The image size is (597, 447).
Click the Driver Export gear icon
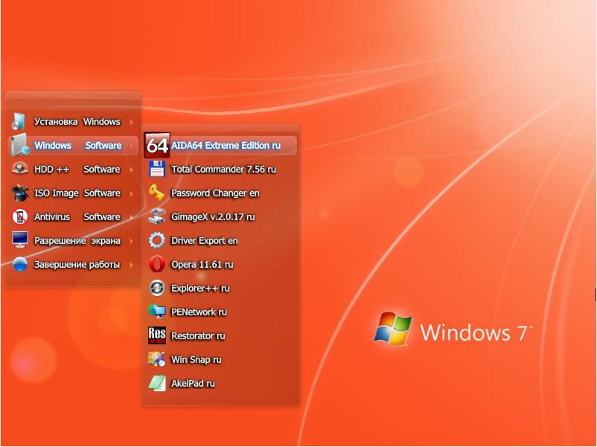pyautogui.click(x=157, y=240)
